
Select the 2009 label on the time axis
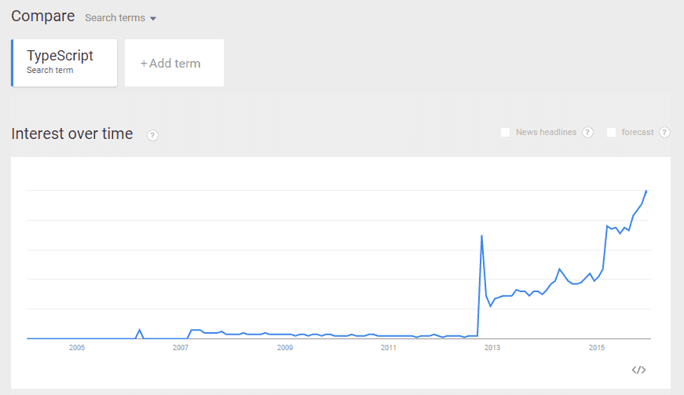285,347
